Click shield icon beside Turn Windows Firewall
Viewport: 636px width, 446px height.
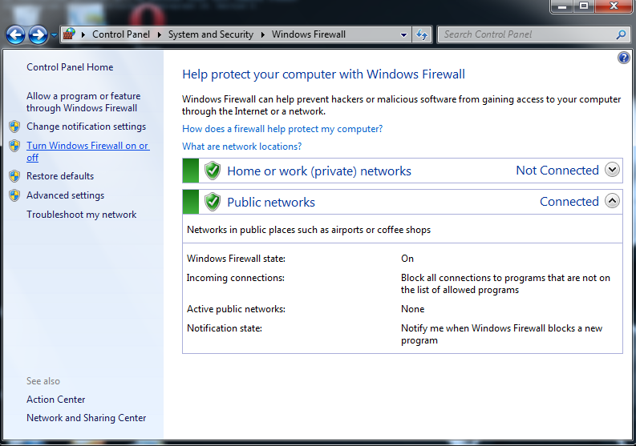[x=14, y=146]
